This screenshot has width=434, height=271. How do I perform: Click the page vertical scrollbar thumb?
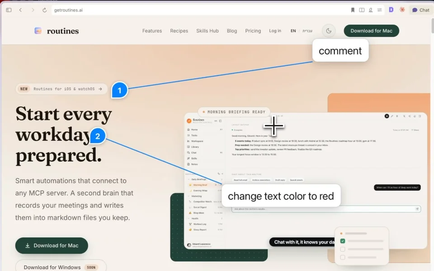click(x=432, y=25)
